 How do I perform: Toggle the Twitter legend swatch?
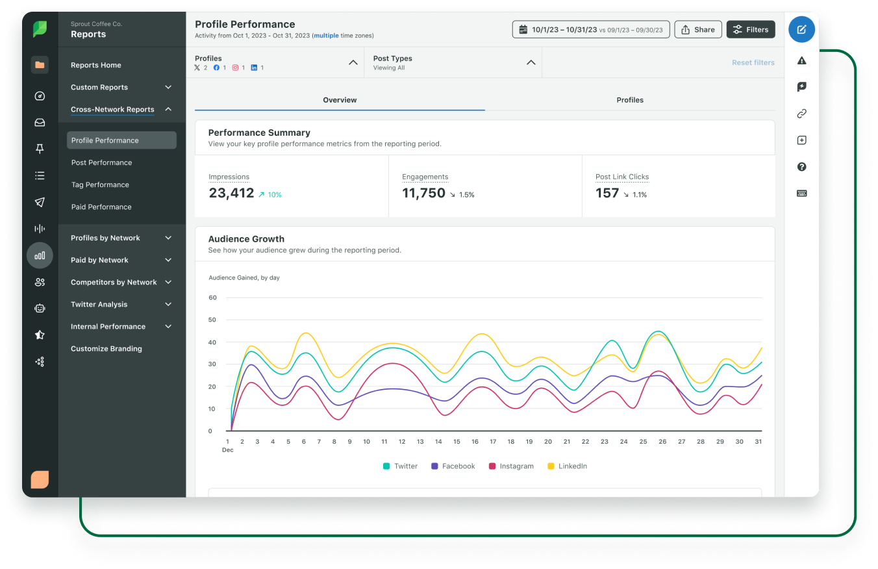click(x=386, y=466)
